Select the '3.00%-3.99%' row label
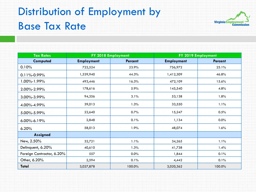Viewport: 256px width, 192px height. click(32, 97)
